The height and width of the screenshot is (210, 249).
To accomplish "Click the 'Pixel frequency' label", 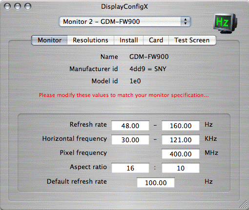I will click(x=83, y=153).
